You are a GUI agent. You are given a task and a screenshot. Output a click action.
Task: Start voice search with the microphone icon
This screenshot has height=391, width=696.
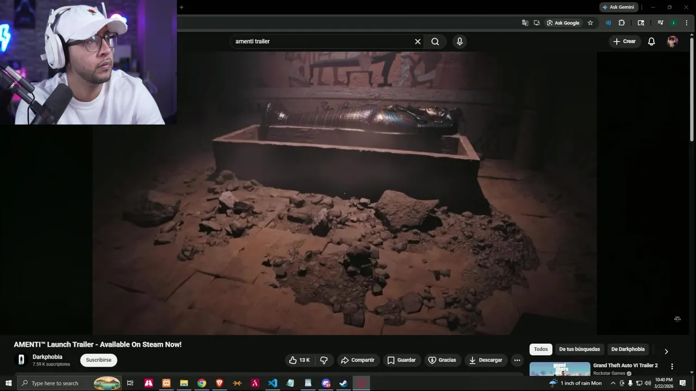click(459, 41)
